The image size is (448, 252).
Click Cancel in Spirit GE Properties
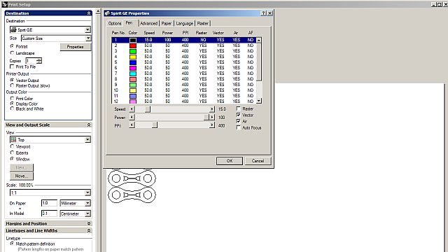tap(258, 161)
